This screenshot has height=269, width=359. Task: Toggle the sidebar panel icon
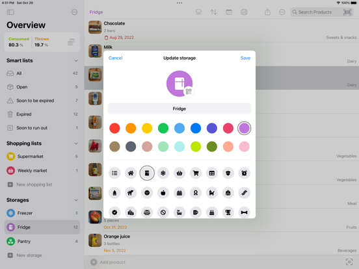coord(10,12)
